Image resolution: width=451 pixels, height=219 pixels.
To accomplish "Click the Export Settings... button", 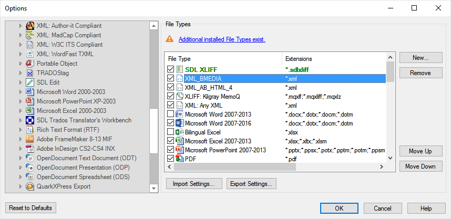I will pos(251,184).
